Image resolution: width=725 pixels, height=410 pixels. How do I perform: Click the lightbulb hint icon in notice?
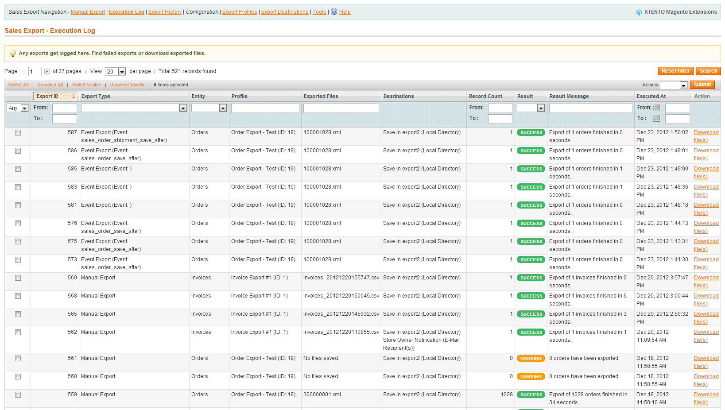tap(13, 54)
